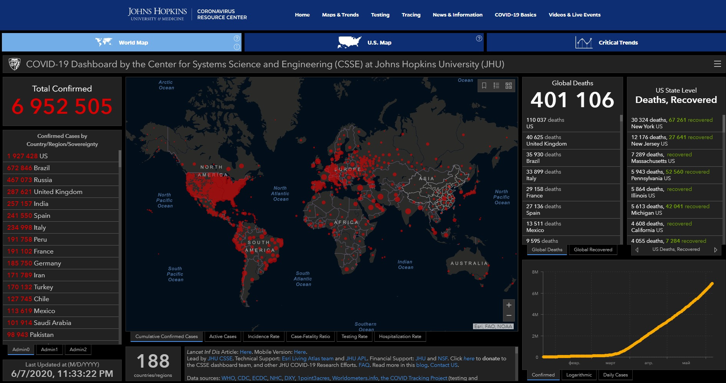Open the Videos & Live Events menu
This screenshot has height=383, width=726.
(x=574, y=15)
